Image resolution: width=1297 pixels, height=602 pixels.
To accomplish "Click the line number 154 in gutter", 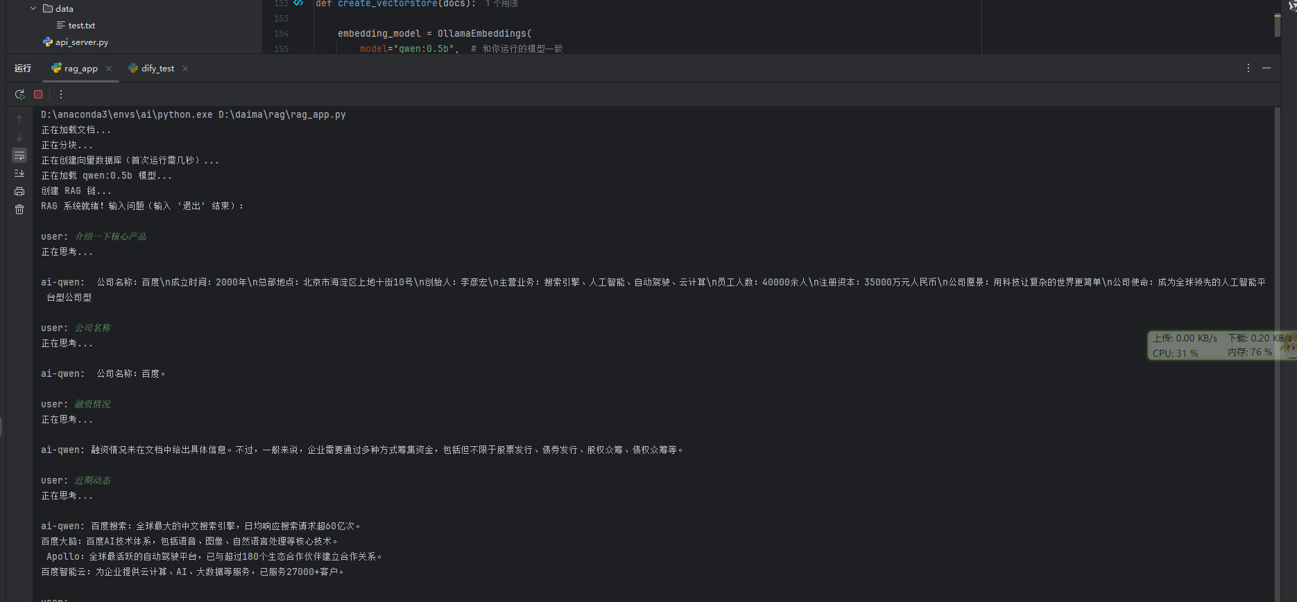I will click(x=281, y=34).
